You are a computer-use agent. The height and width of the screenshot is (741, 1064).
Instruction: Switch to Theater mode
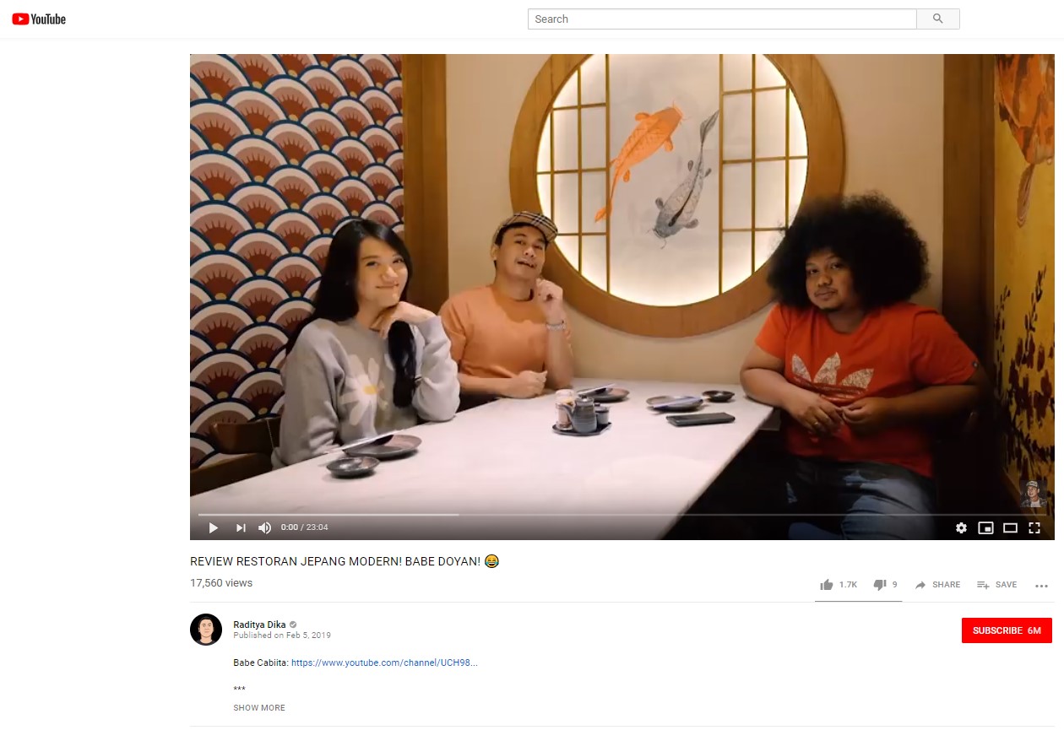click(1010, 527)
